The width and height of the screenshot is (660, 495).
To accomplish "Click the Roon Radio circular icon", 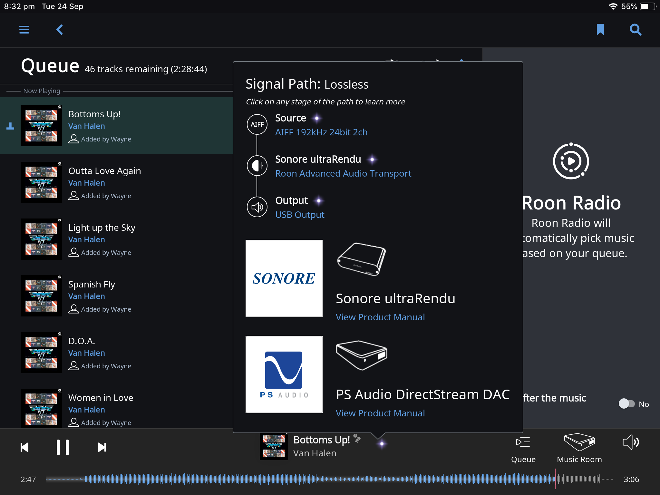I will (571, 161).
